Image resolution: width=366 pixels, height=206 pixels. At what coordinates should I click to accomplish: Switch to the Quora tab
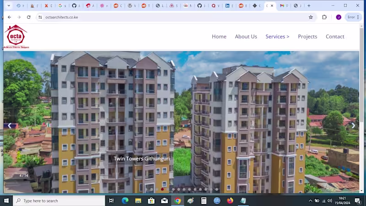pos(215,5)
